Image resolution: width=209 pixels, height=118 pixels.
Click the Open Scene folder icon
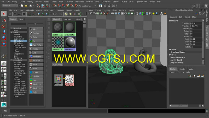26,6
